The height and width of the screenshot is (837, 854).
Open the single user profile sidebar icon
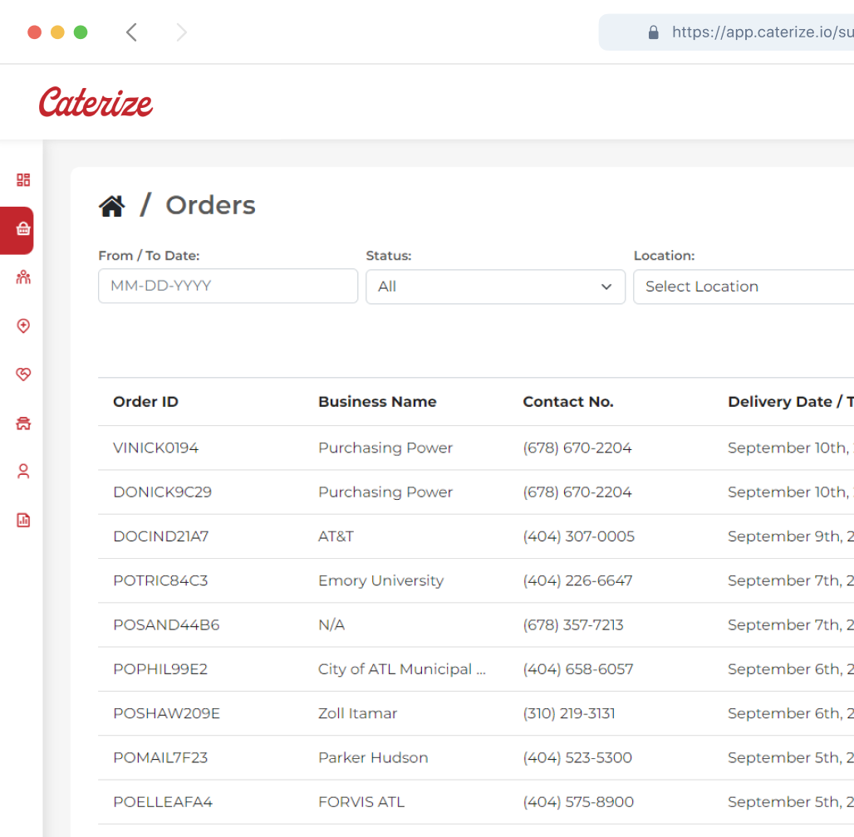(x=23, y=472)
